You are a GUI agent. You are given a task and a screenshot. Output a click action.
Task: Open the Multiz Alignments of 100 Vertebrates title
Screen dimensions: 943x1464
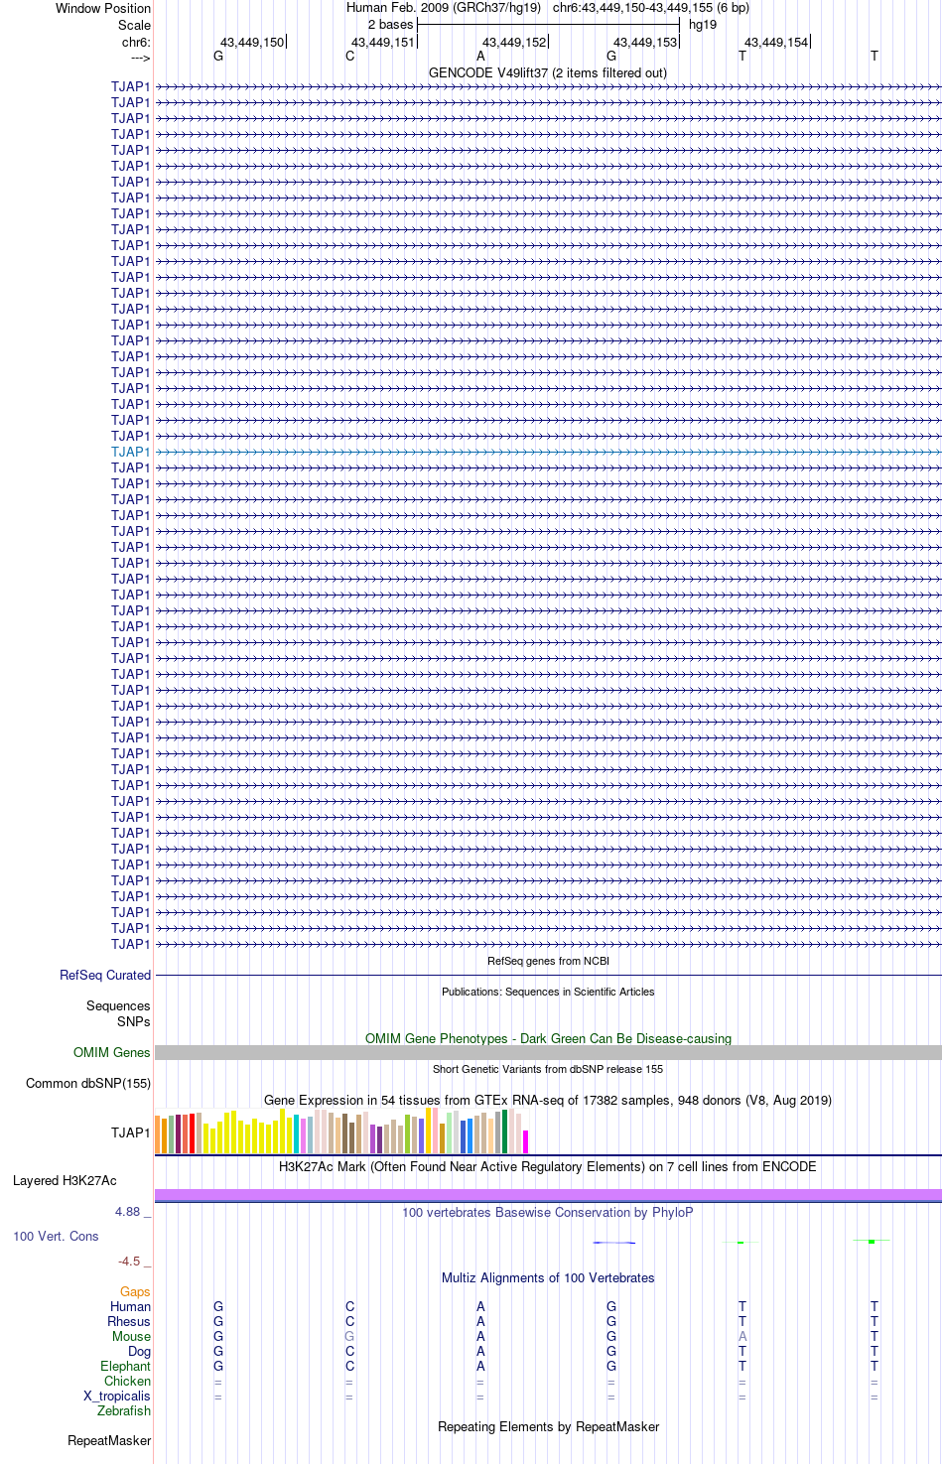548,1277
